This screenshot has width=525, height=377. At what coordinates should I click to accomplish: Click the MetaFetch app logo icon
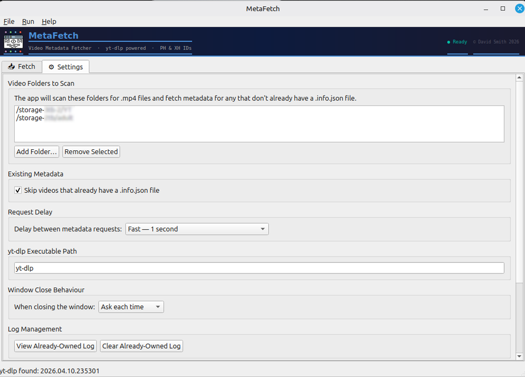click(x=14, y=42)
